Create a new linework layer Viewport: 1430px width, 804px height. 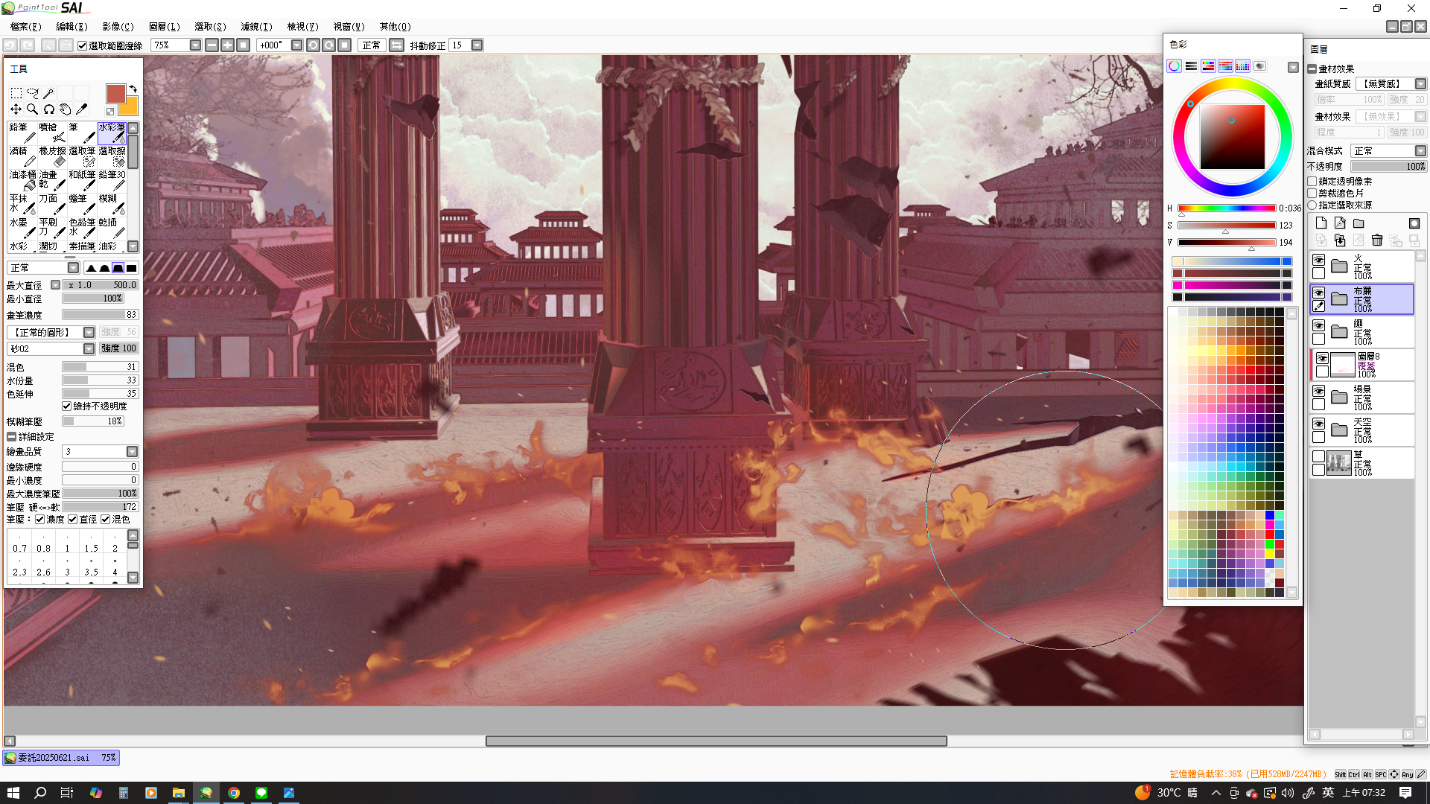pyautogui.click(x=1340, y=223)
